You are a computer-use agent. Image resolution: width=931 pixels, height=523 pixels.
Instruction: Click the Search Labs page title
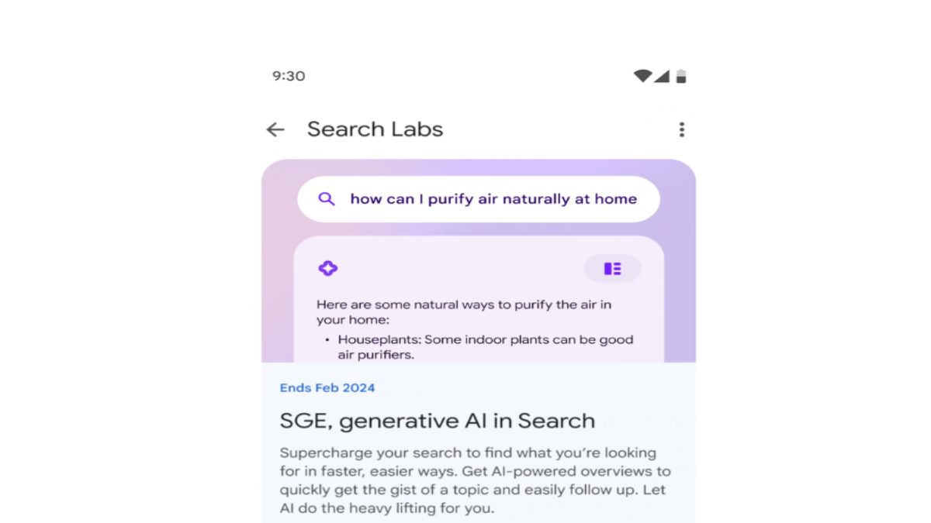click(375, 129)
